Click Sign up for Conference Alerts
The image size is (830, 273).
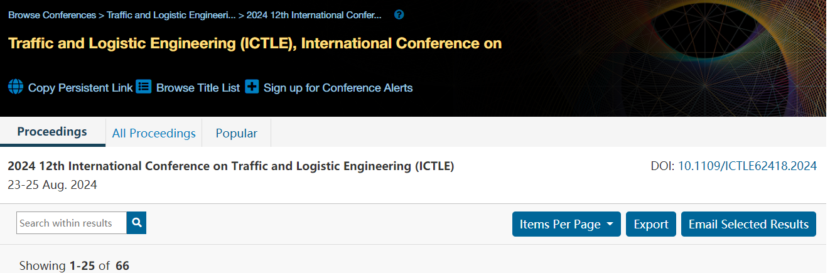point(338,88)
